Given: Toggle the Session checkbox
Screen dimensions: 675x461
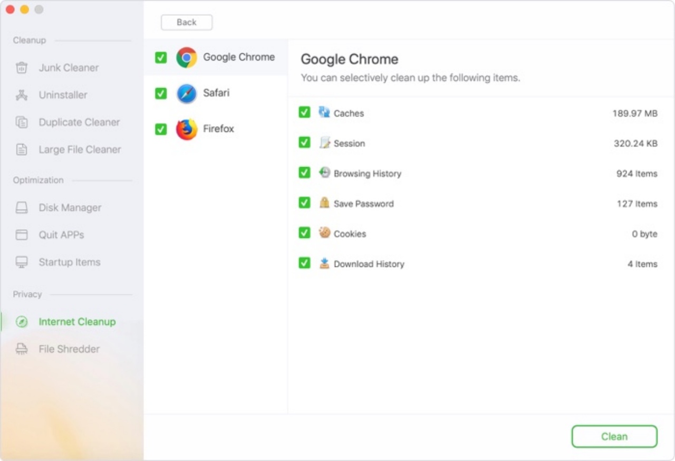Looking at the screenshot, I should click(x=304, y=142).
